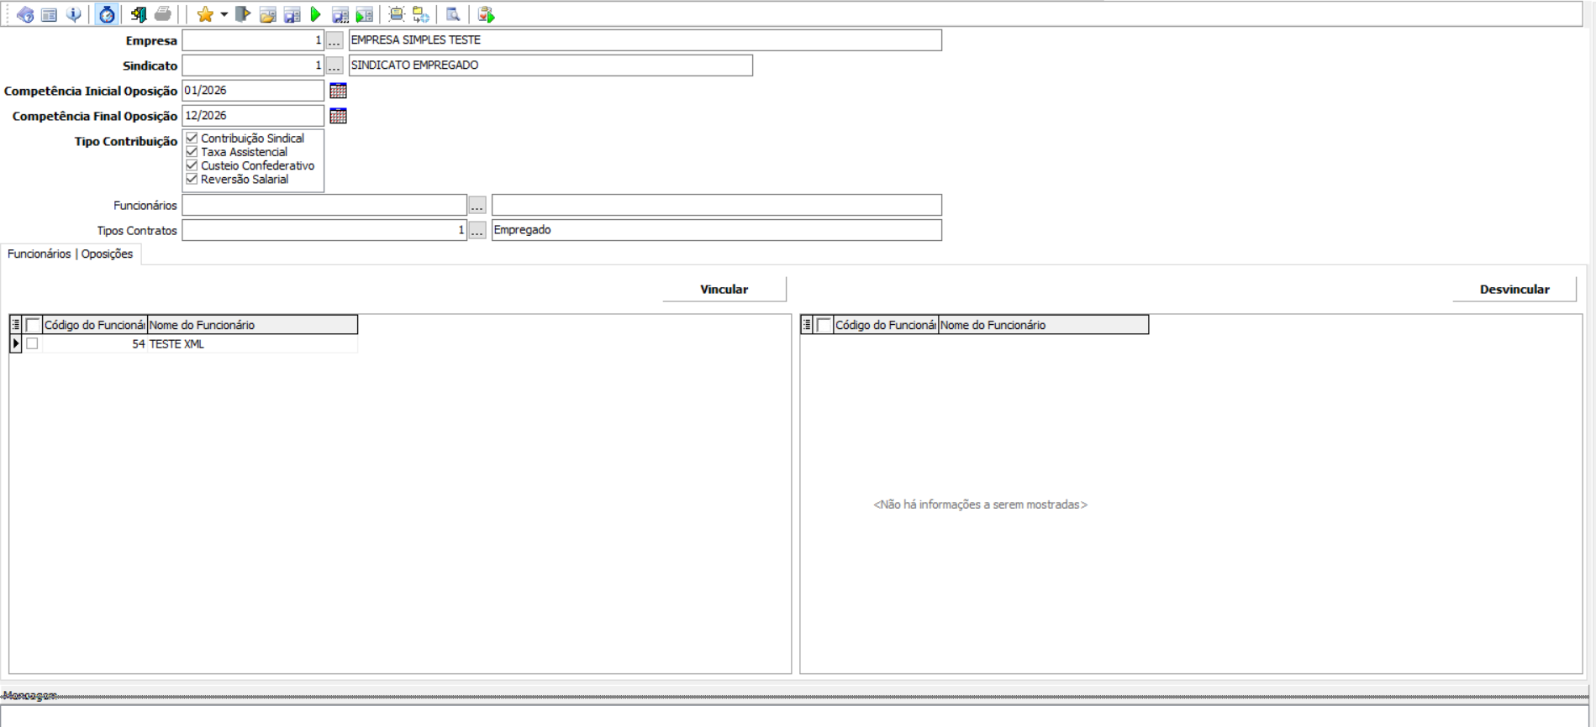Click the magnifier search icon in toolbar
The width and height of the screenshot is (1596, 727).
tap(453, 14)
